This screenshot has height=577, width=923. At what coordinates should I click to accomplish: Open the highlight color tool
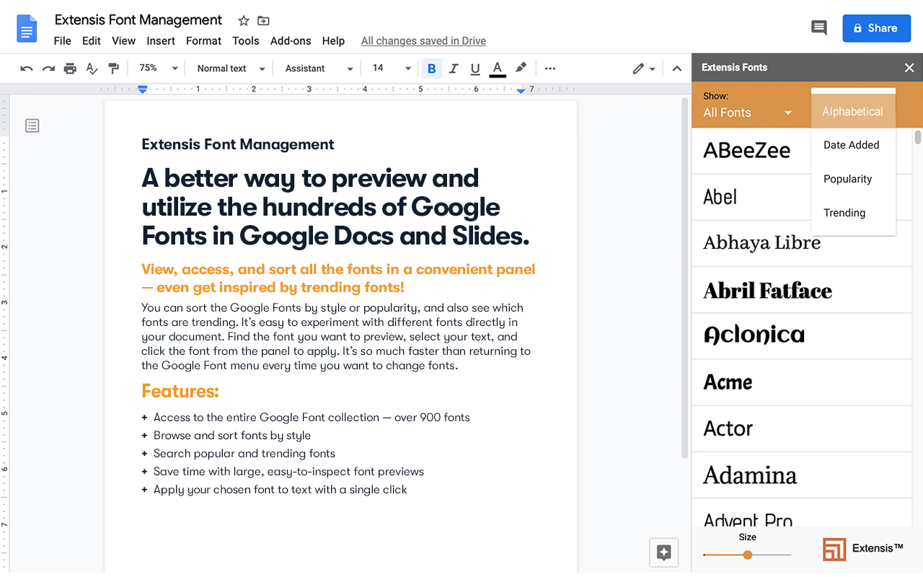coord(521,69)
